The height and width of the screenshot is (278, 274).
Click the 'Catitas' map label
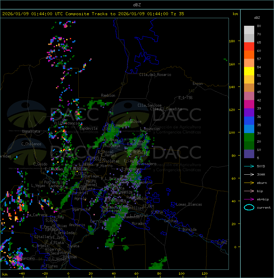(x=171, y=221)
